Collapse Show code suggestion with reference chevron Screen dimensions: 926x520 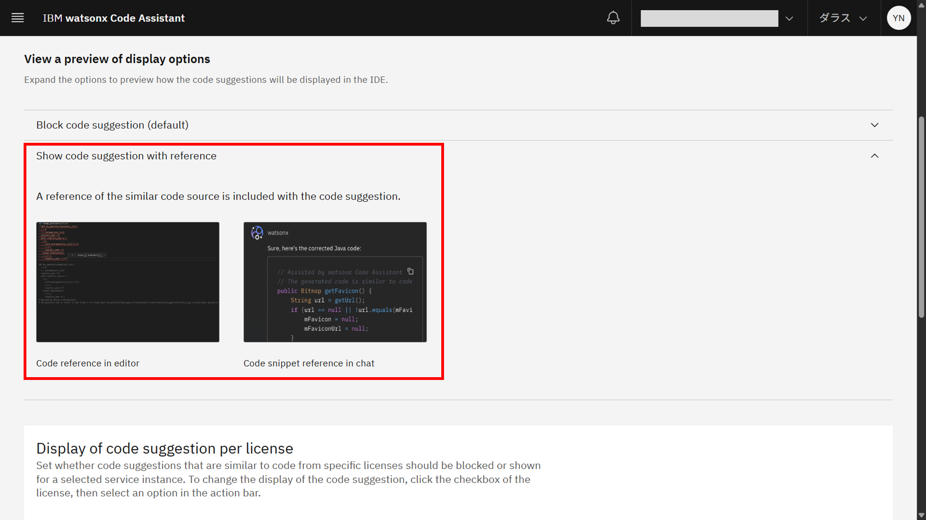point(874,156)
